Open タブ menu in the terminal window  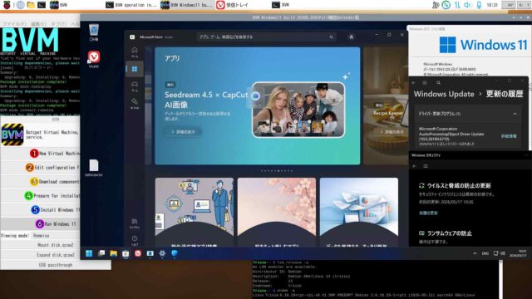coord(58,24)
